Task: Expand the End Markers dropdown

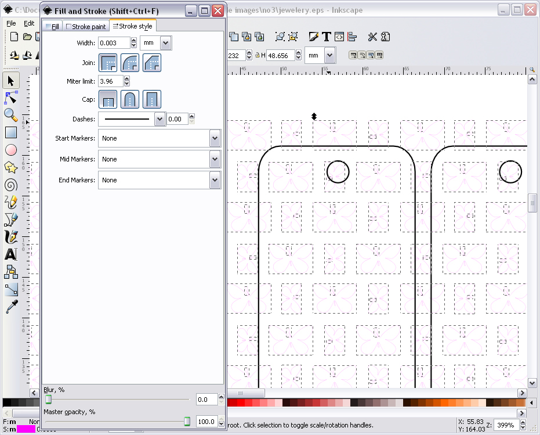Action: [x=215, y=180]
